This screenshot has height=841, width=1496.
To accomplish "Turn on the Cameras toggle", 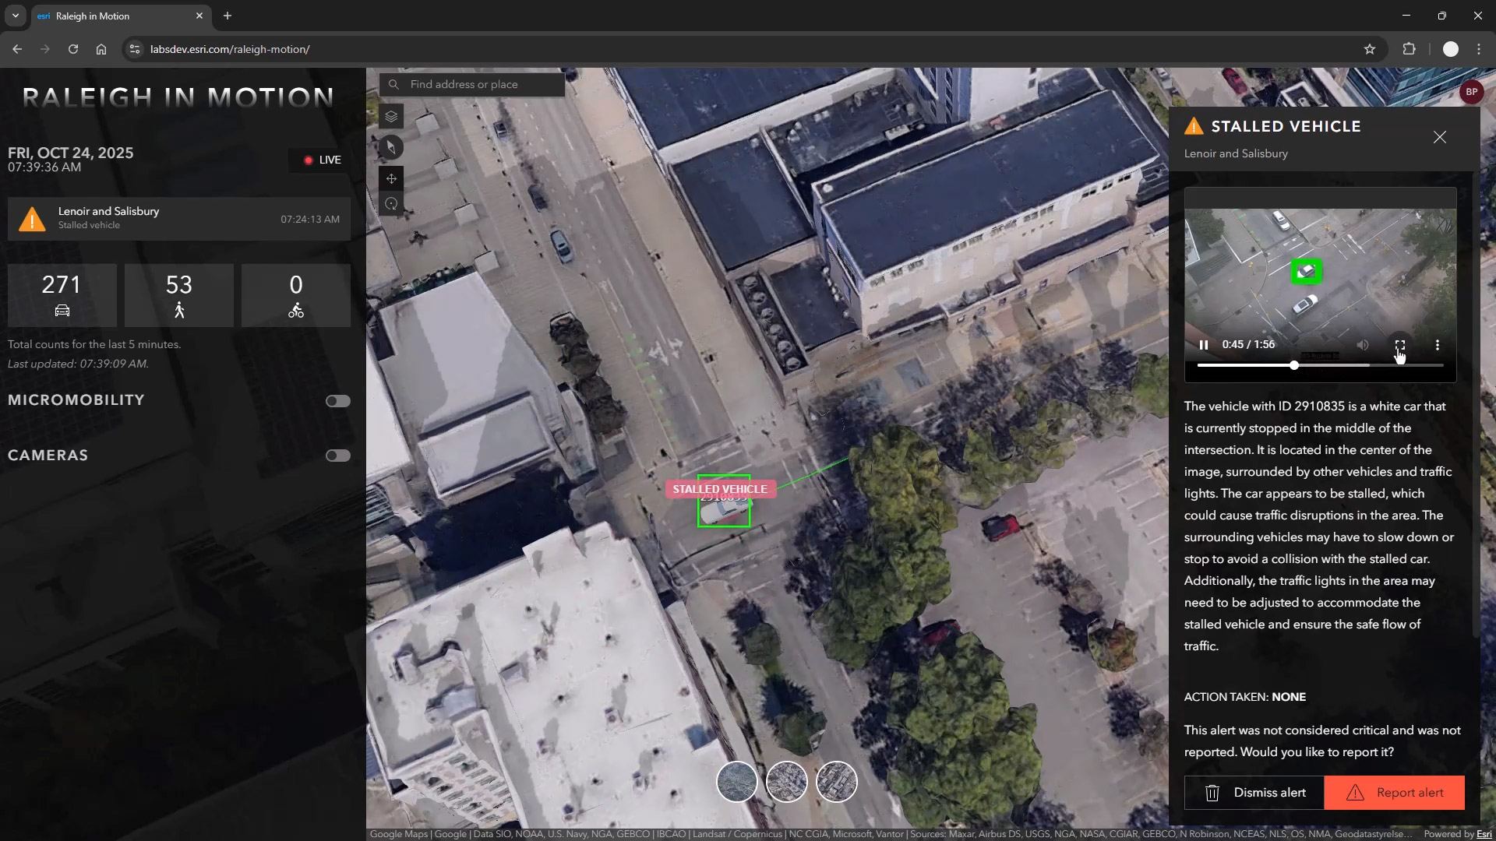I will coord(337,456).
